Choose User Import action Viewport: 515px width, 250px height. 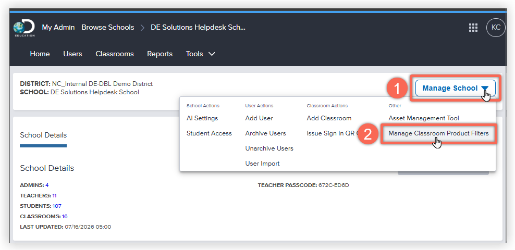[262, 164]
